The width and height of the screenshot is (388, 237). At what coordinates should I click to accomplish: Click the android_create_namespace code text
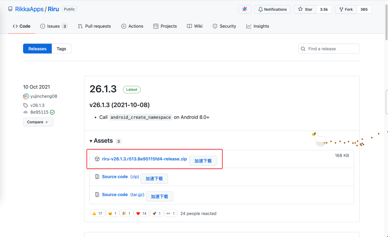tap(140, 117)
